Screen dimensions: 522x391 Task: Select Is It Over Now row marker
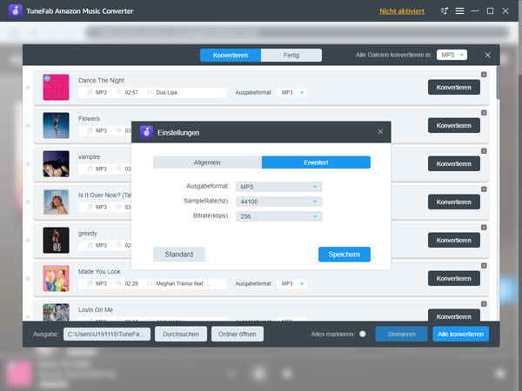click(x=28, y=202)
